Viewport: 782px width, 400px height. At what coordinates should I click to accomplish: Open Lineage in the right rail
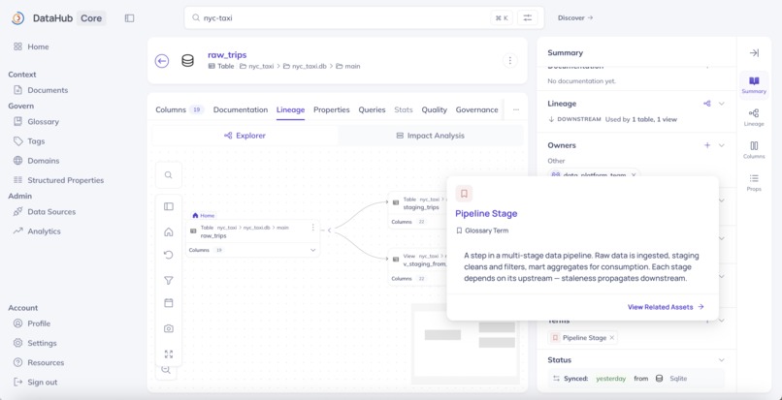point(754,117)
